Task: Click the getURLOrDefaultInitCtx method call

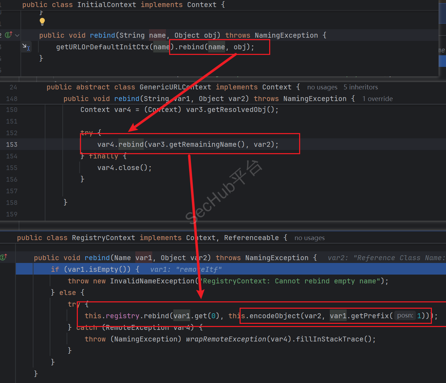Action: tap(103, 47)
